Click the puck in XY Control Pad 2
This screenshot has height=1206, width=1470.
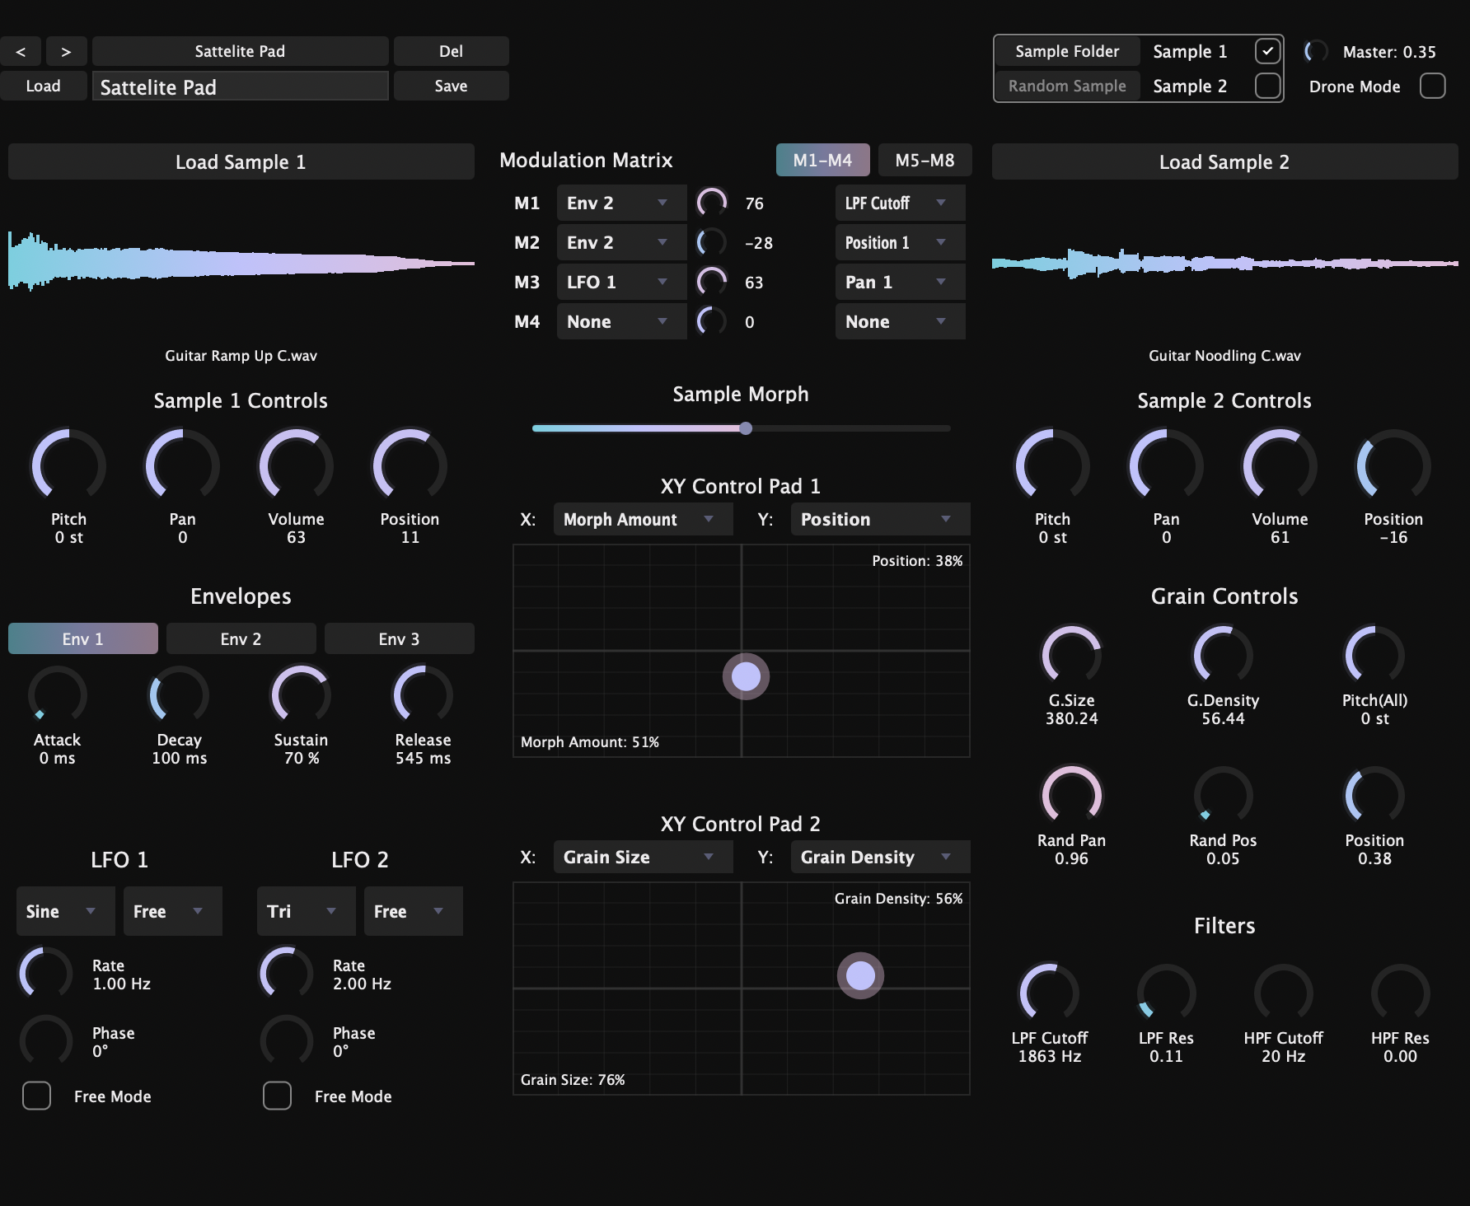[860, 975]
